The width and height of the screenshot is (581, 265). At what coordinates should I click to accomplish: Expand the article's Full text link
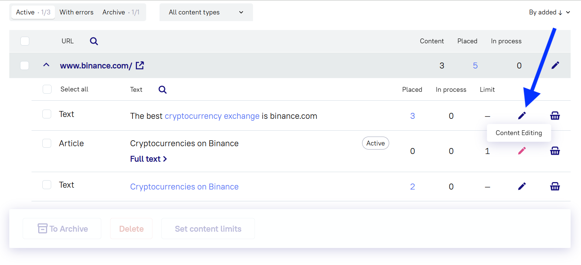149,159
